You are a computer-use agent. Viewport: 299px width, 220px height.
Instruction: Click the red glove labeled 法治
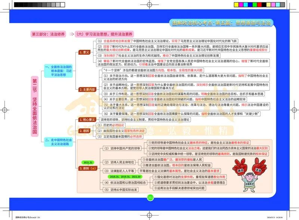tap(258, 170)
